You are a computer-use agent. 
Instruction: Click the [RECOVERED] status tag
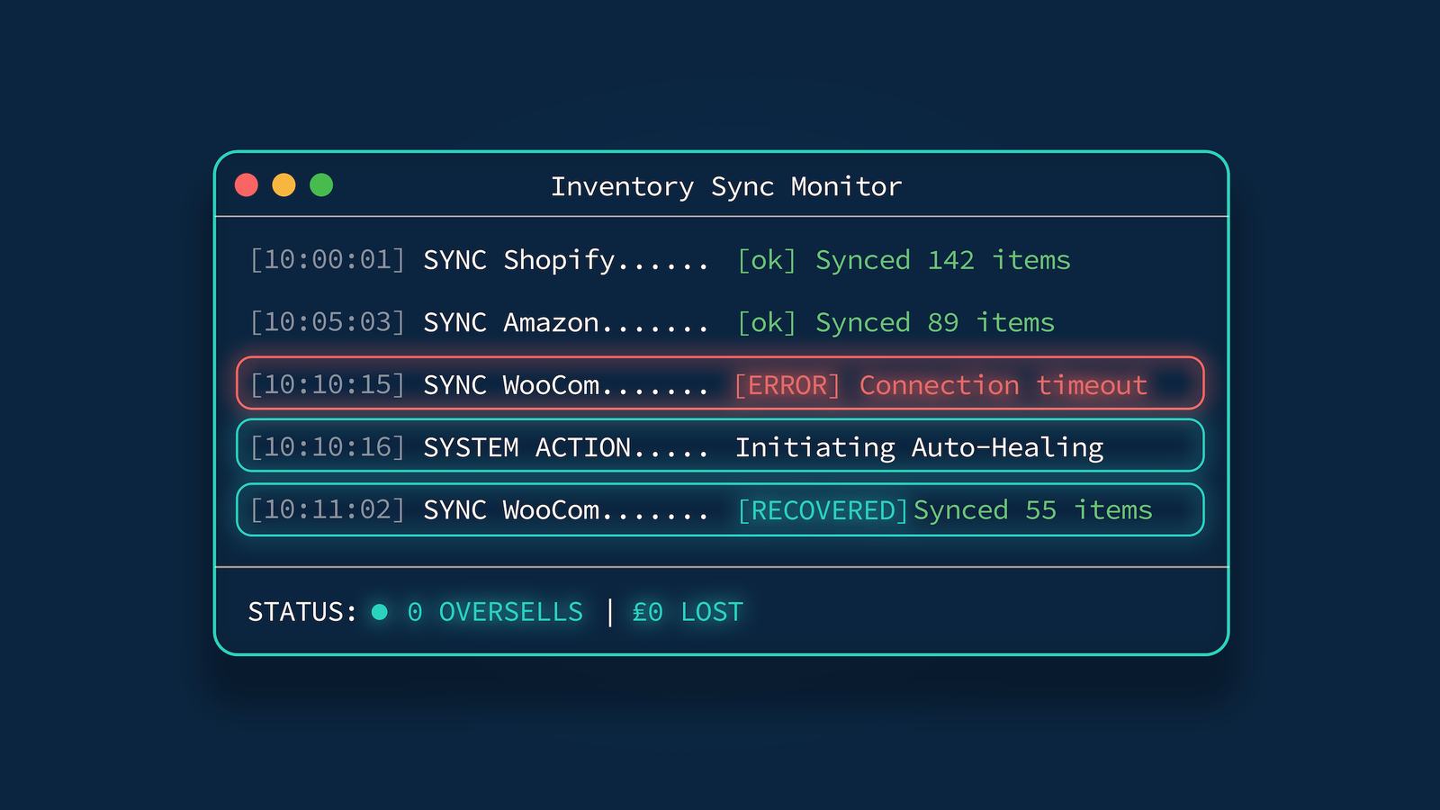823,510
